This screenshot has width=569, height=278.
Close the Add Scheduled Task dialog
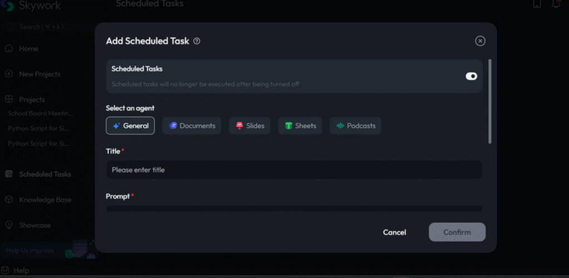480,41
